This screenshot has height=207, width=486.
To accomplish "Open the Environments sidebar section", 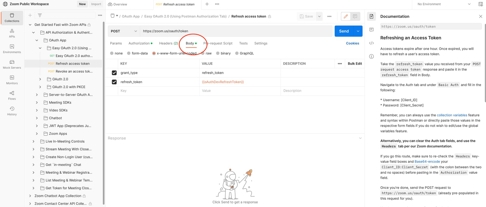I will tap(12, 49).
